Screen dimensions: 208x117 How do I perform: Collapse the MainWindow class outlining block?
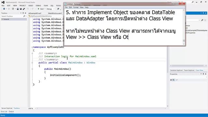point(32,63)
